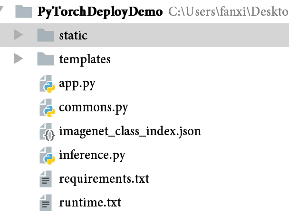Click the PyTorchDeployDemo root folder icon
This screenshot has width=289, height=216.
click(x=24, y=11)
